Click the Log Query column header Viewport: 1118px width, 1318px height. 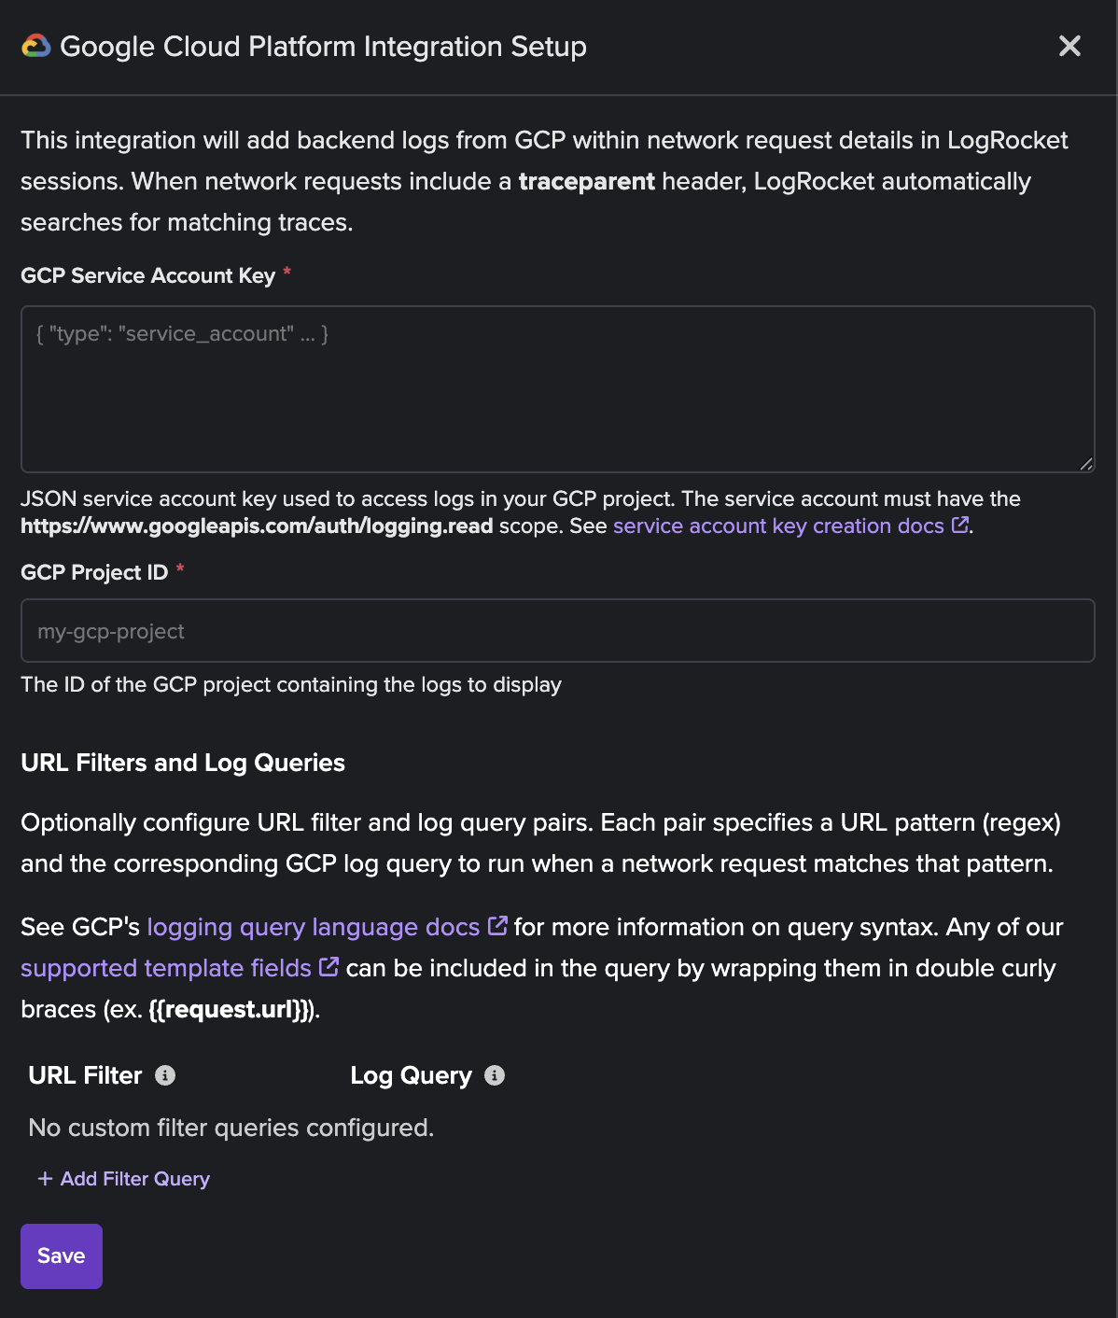tap(412, 1075)
